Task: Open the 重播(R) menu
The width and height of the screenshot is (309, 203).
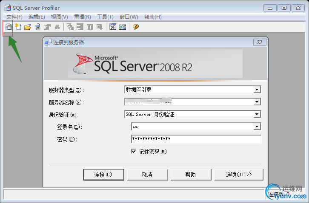Action: pyautogui.click(x=83, y=17)
